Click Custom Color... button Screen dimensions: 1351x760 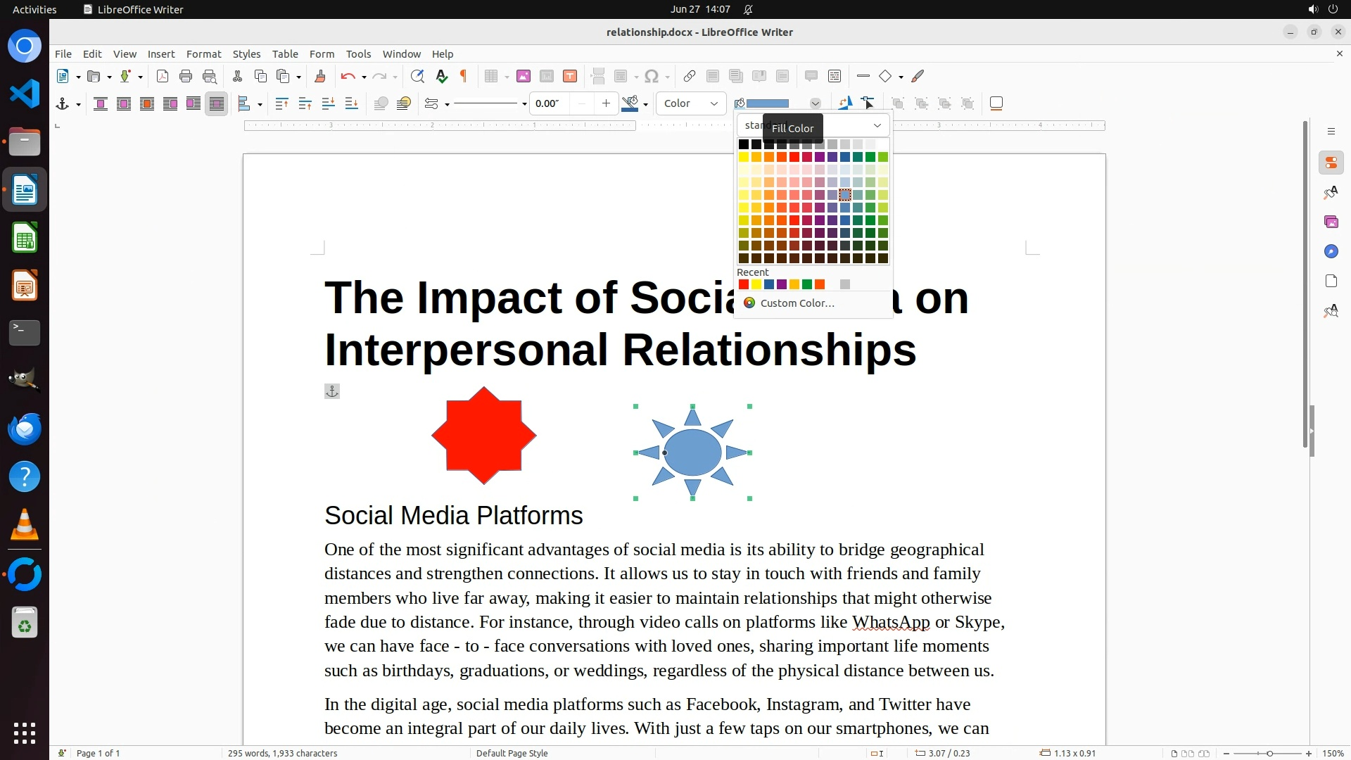pos(797,303)
